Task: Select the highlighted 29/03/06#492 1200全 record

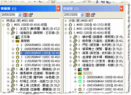Action: (x=40, y=53)
